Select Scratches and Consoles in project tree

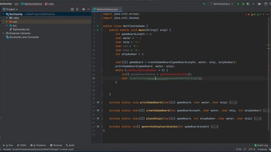click(x=22, y=37)
